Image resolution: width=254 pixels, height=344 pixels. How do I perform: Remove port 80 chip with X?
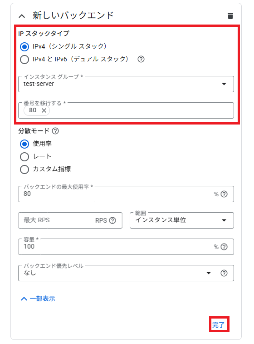point(44,110)
